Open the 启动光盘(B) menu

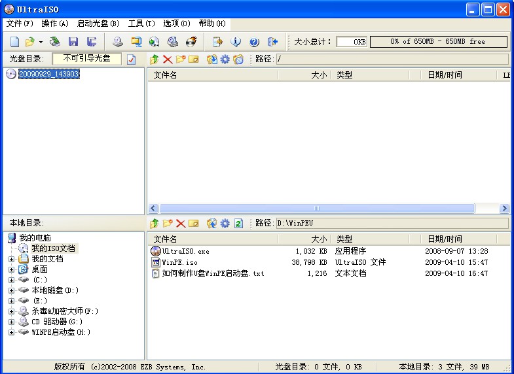98,24
